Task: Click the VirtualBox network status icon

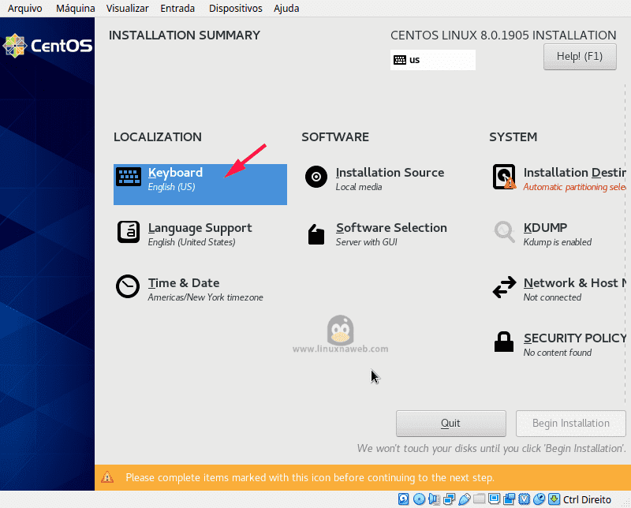Action: coord(449,499)
